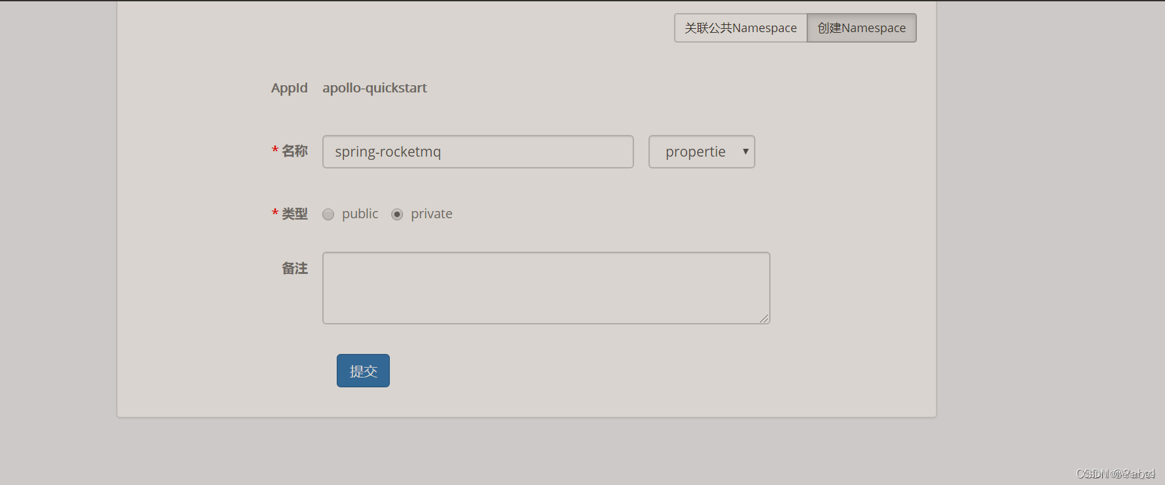The width and height of the screenshot is (1165, 485).
Task: Click the red asterisk beside 名称
Action: [x=275, y=150]
